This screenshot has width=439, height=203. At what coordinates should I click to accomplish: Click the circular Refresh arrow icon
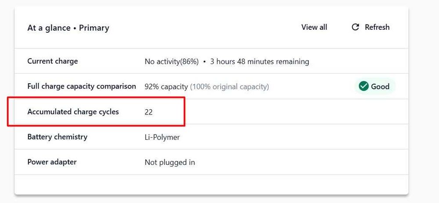coord(356,27)
